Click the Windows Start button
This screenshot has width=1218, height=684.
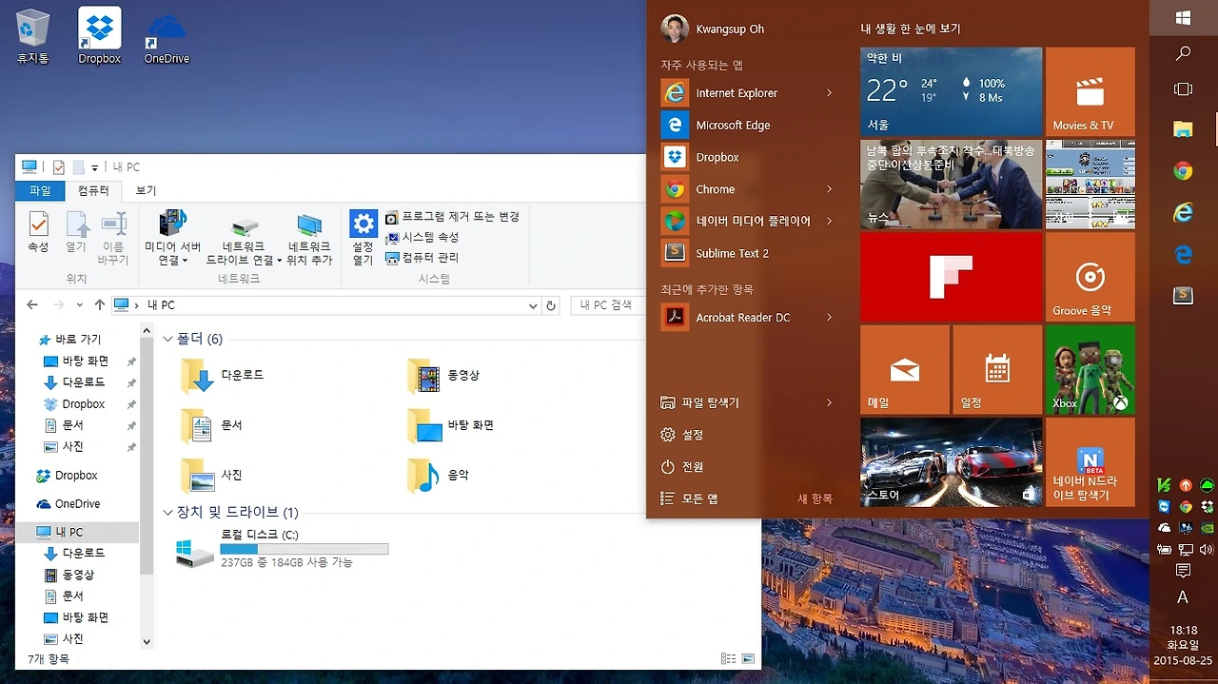(1183, 18)
